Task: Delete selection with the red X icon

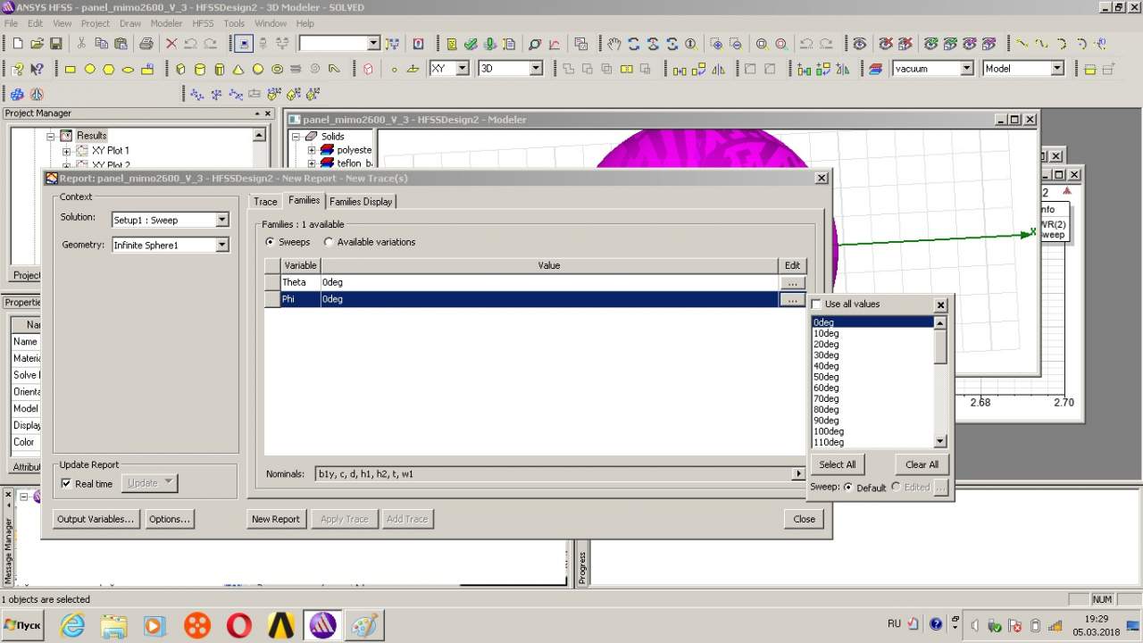Action: [171, 44]
